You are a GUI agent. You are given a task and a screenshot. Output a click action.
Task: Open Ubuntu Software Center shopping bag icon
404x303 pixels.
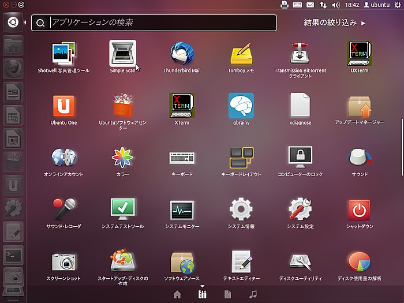(x=122, y=106)
